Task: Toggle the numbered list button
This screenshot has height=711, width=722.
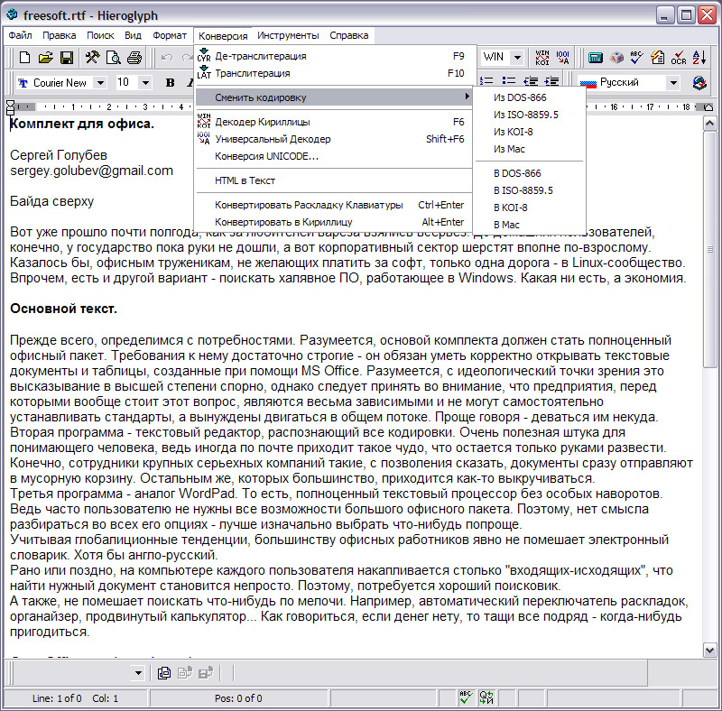Action: 486,81
